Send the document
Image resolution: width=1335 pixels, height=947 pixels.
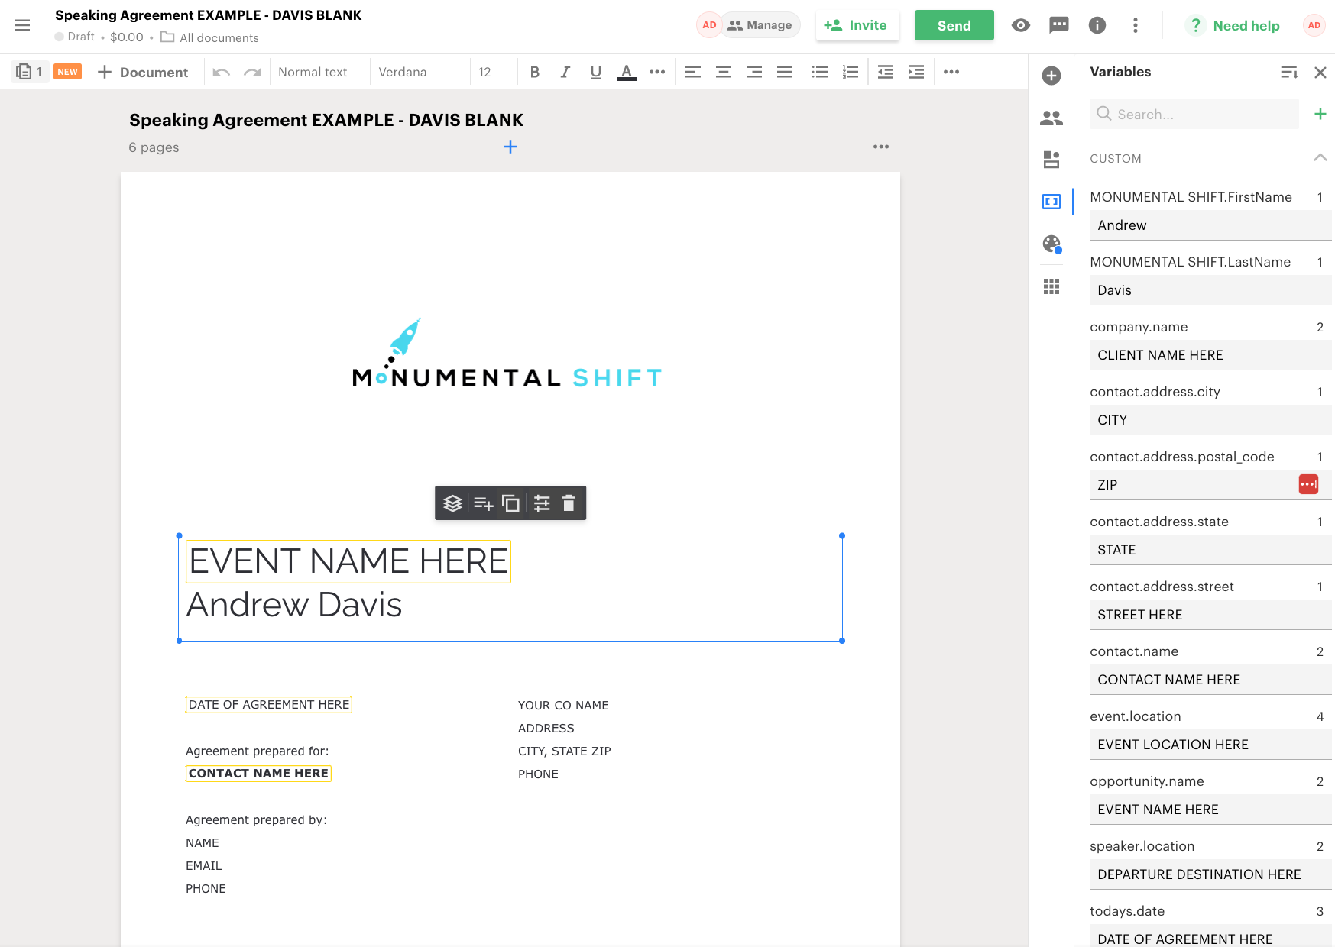(954, 25)
